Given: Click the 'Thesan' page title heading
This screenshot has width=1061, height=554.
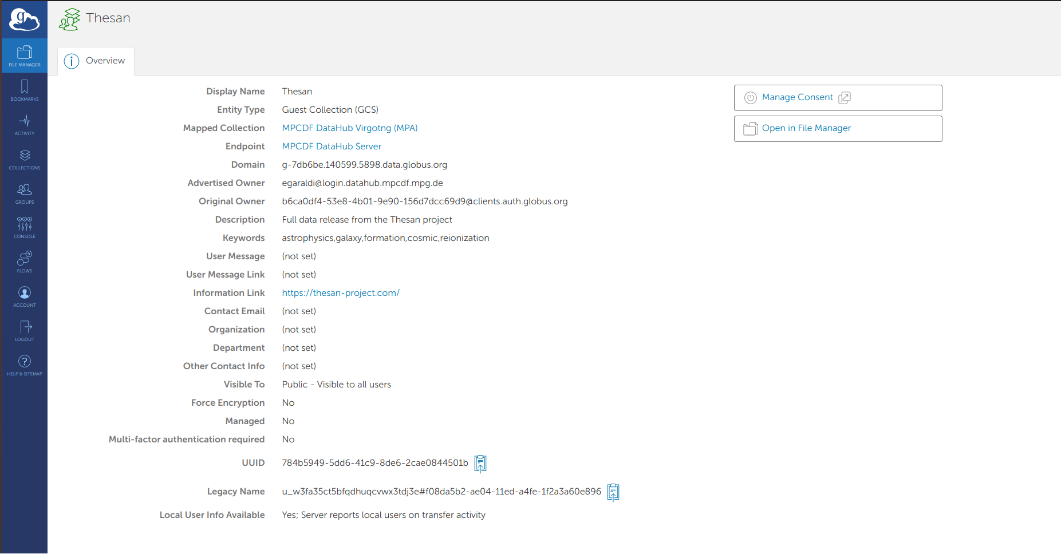Looking at the screenshot, I should tap(108, 18).
